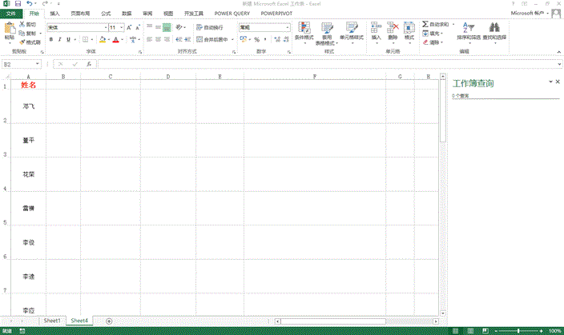Open Conditional Formatting (条件格式)
Screen dimensions: 564x335
(304, 31)
